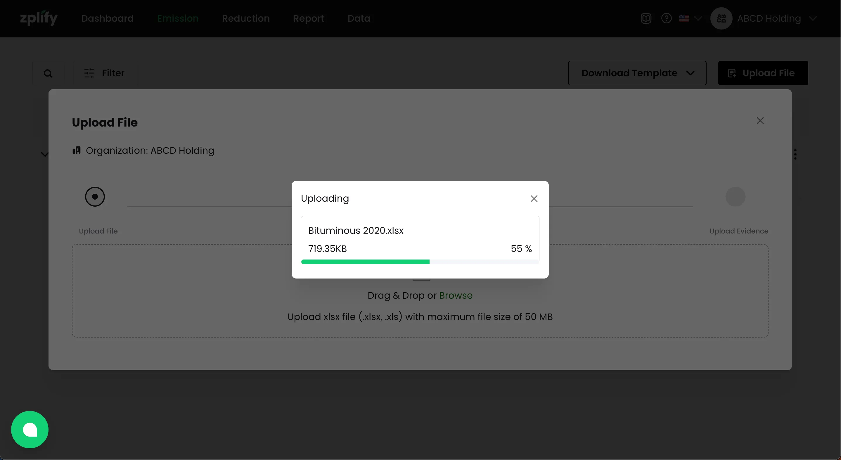Click the Browse link

coord(456,295)
